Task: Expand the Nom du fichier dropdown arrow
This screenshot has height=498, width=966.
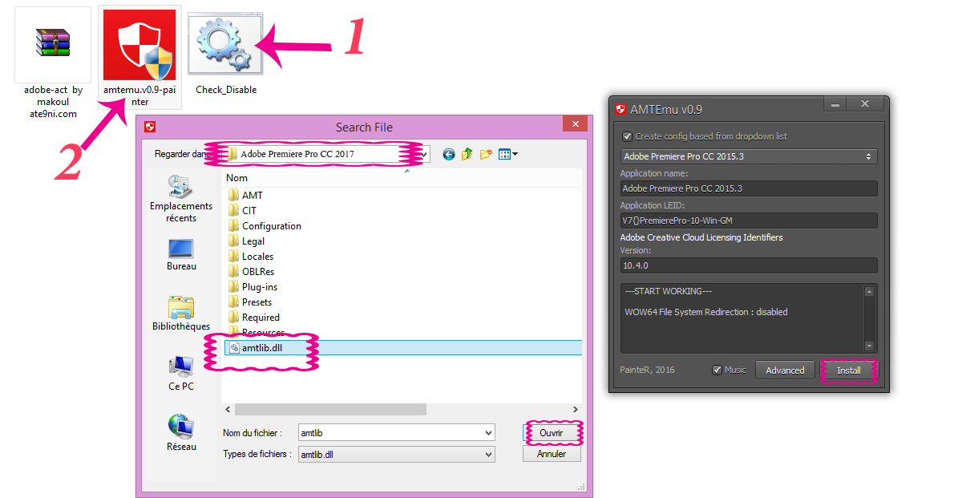Action: coord(489,432)
